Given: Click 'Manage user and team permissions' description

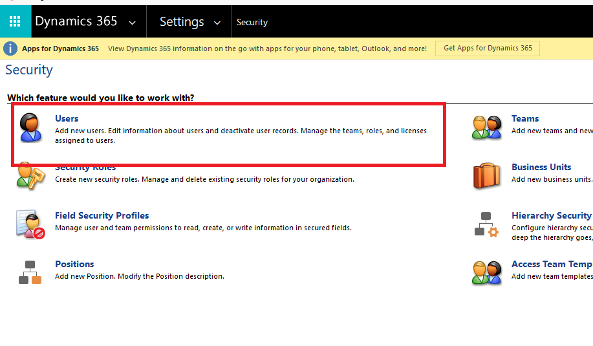Looking at the screenshot, I should (x=204, y=228).
